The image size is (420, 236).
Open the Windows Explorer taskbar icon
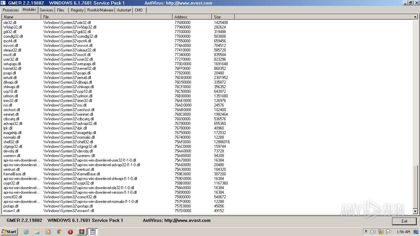(x=37, y=232)
